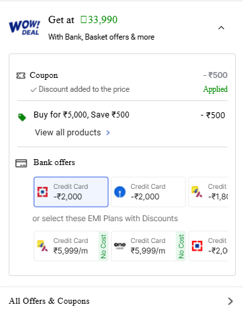
Task: Open the View all products link
Action: pos(68,133)
